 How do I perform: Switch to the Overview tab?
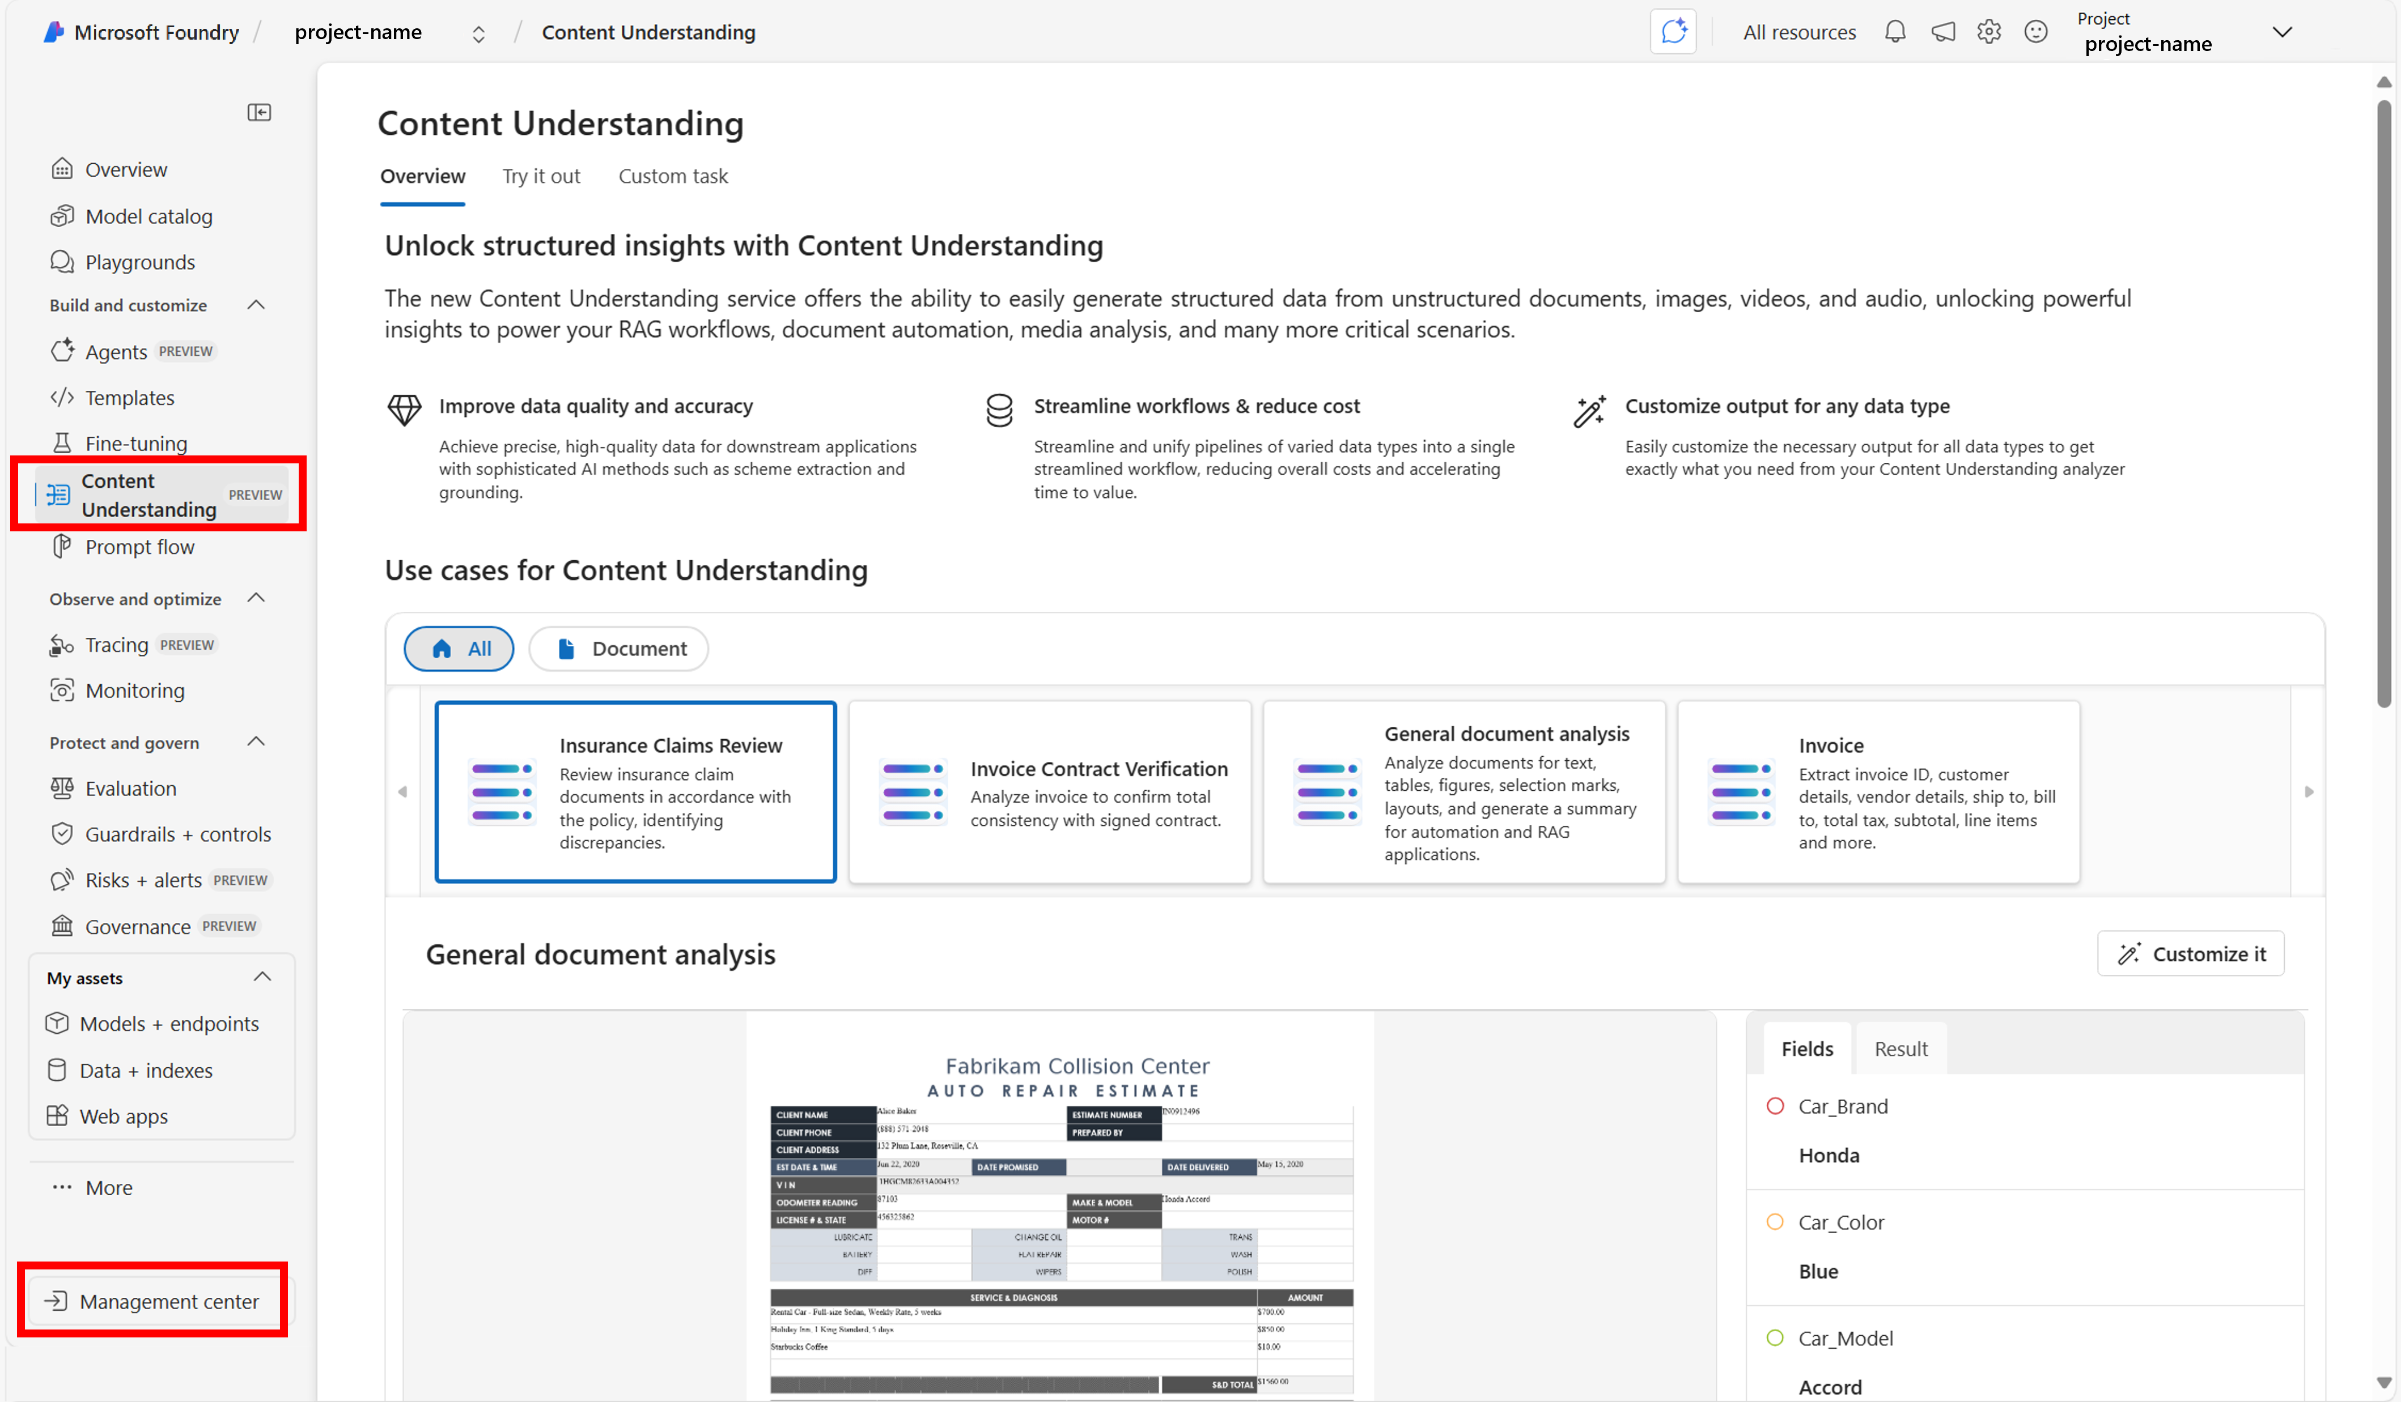click(x=422, y=176)
